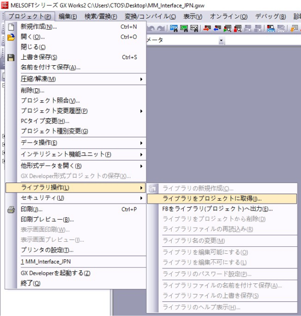Image resolution: width=301 pixels, height=316 pixels.
Task: Click the GX Works2 application logo in title bar
Action: 5,5
